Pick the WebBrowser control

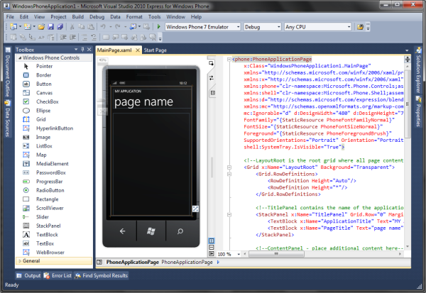coord(54,253)
